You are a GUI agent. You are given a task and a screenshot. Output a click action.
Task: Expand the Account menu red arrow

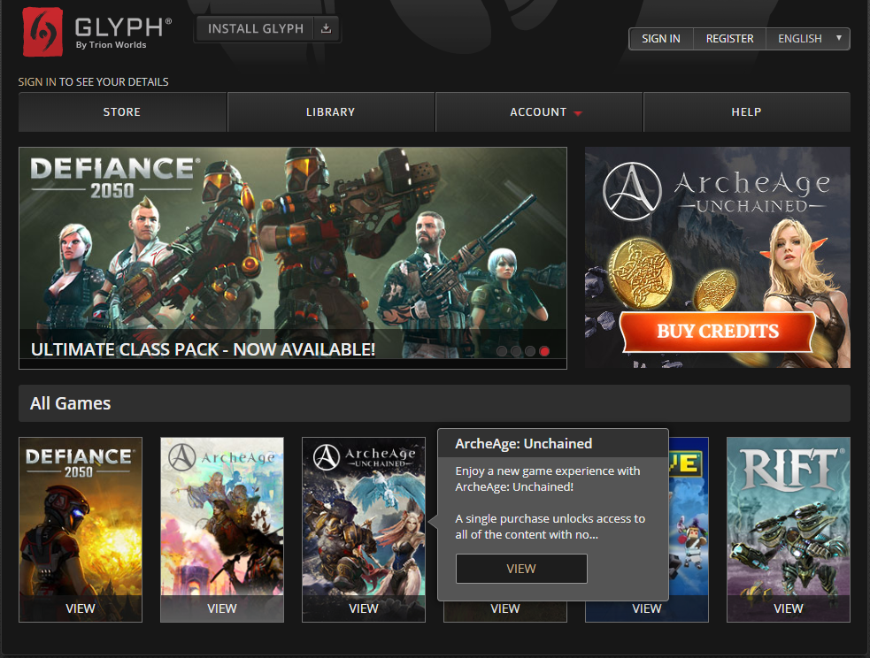(578, 113)
